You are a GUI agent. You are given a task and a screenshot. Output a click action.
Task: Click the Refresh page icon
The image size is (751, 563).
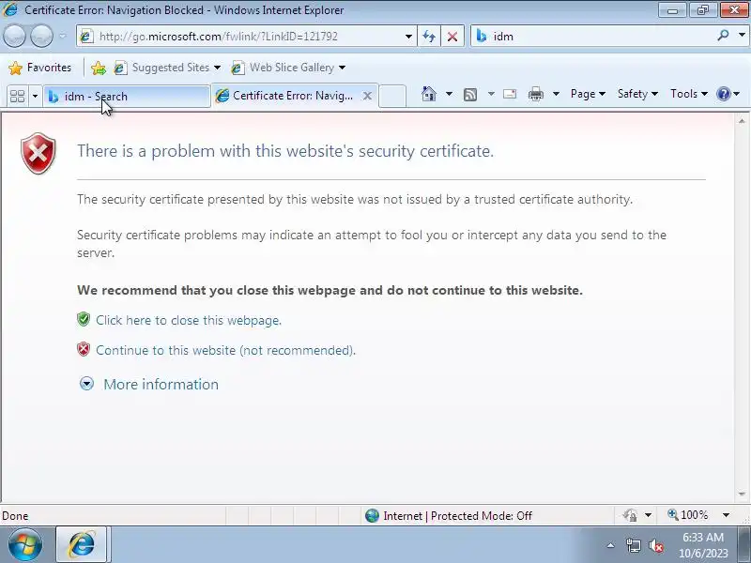(429, 37)
